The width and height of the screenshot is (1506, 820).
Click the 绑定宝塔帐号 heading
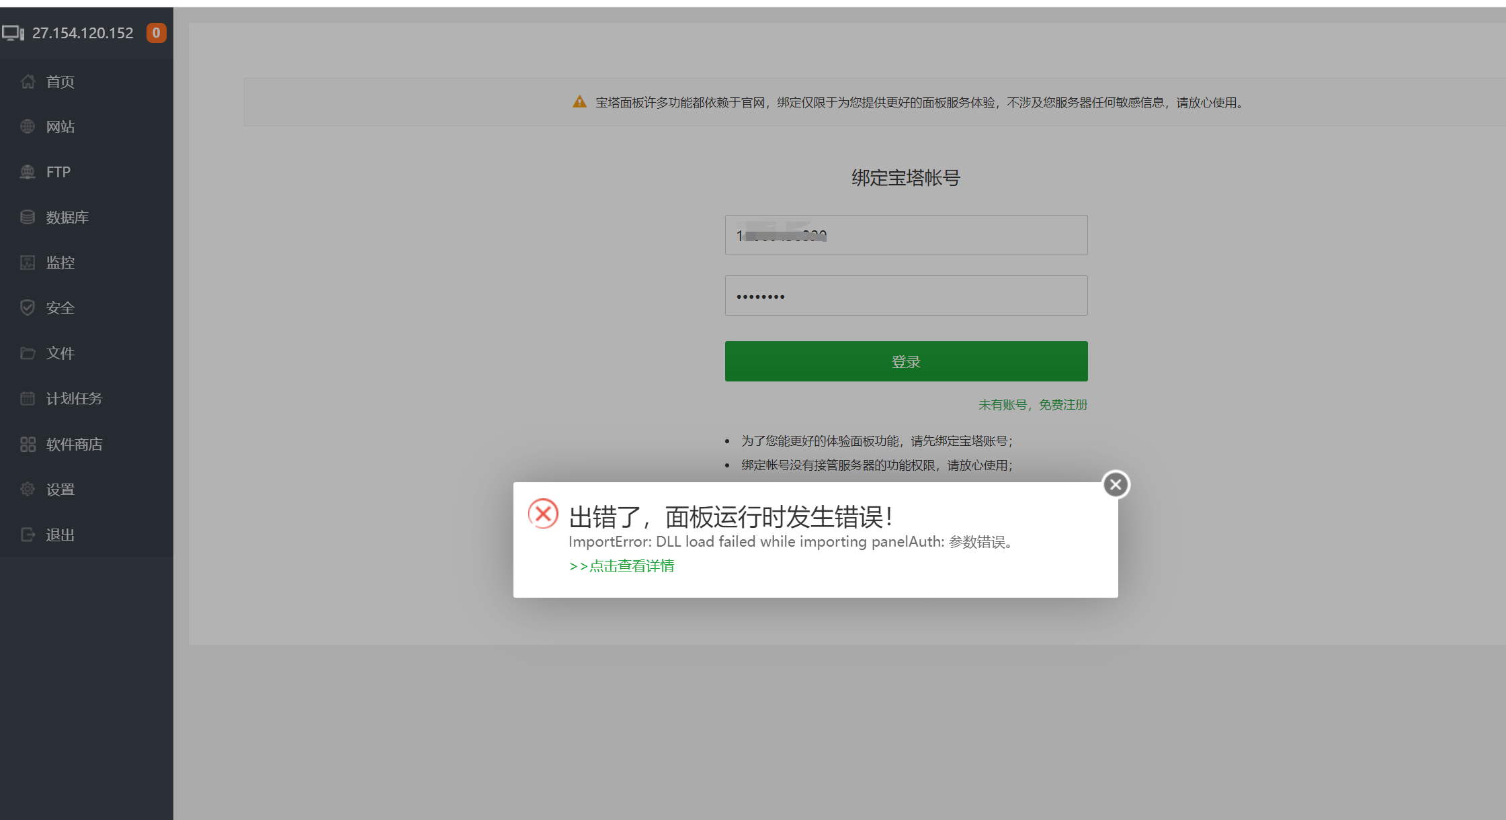click(906, 178)
